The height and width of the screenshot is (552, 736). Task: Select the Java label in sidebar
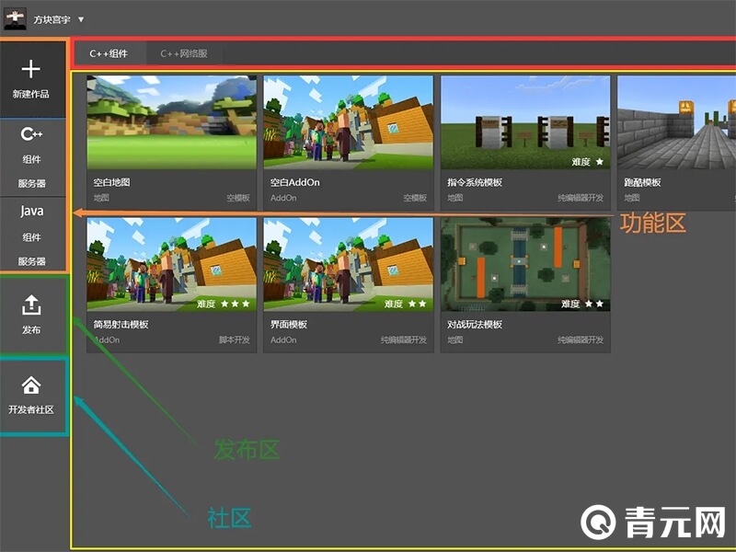31,212
